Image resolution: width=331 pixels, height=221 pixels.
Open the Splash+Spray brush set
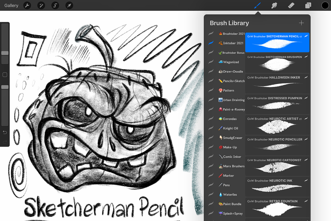[x=231, y=214]
